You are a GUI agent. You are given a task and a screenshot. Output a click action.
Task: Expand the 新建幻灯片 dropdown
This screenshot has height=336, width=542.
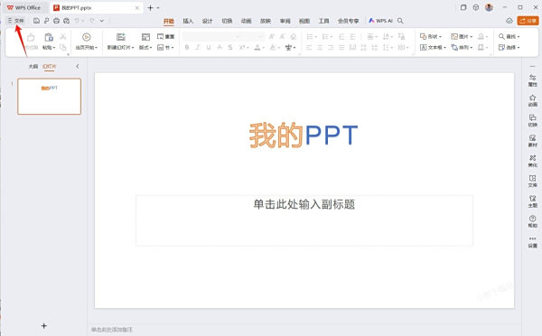[x=121, y=47]
